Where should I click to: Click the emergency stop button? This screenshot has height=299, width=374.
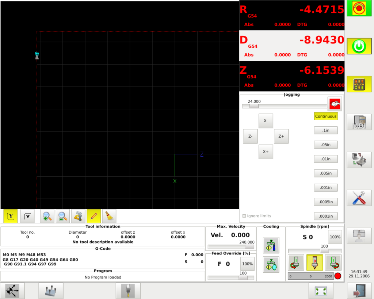point(359,8)
